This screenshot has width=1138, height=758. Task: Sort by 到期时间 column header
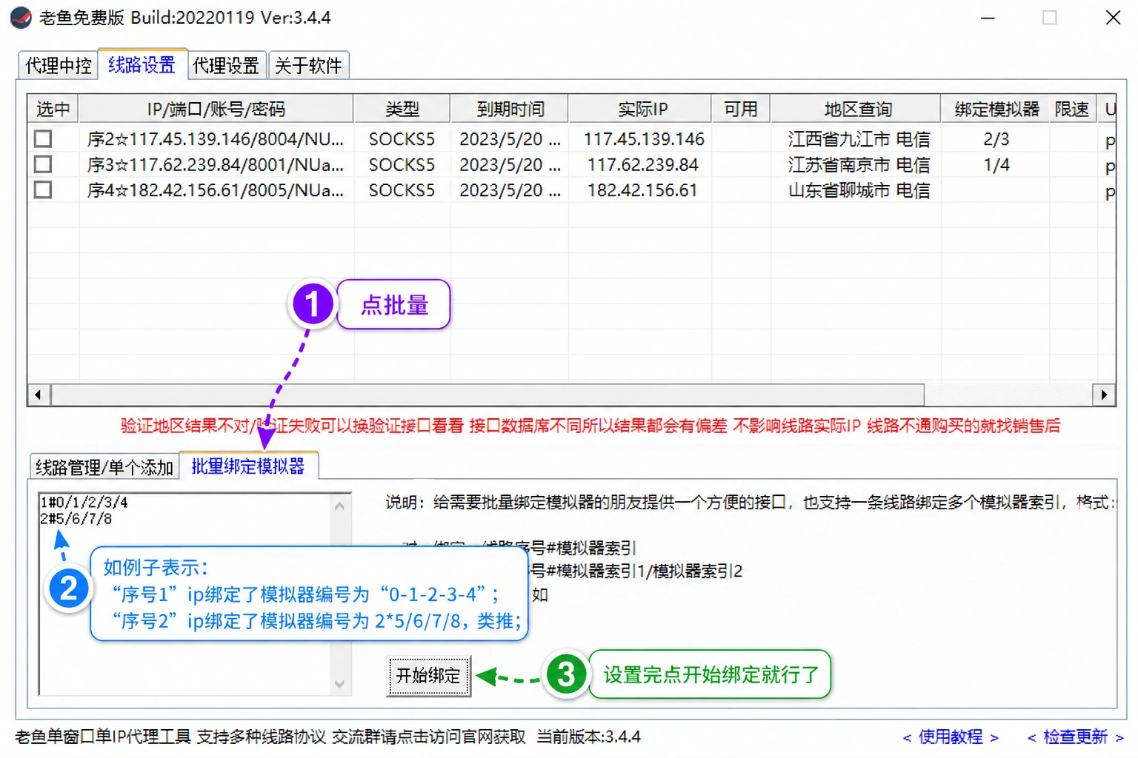(510, 110)
